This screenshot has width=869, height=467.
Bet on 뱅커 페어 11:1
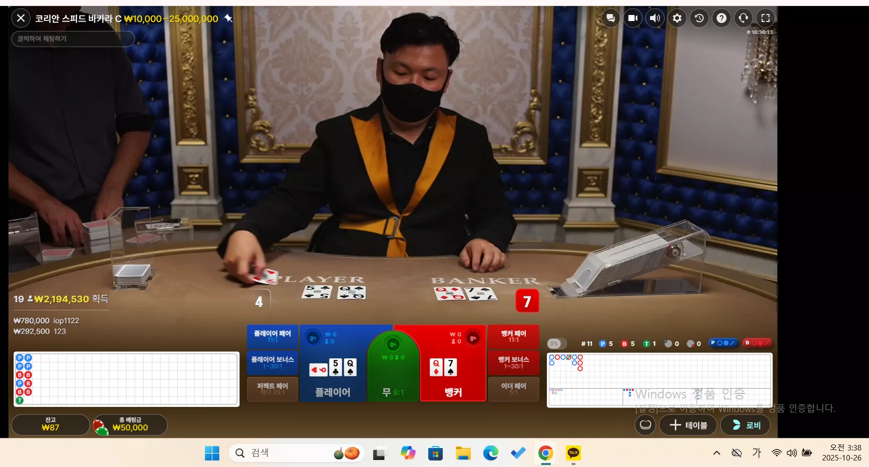click(x=513, y=336)
